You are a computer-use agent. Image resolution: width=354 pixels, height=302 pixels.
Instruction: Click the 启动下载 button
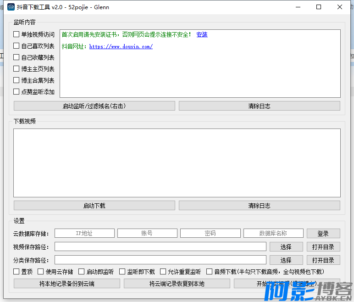94,206
